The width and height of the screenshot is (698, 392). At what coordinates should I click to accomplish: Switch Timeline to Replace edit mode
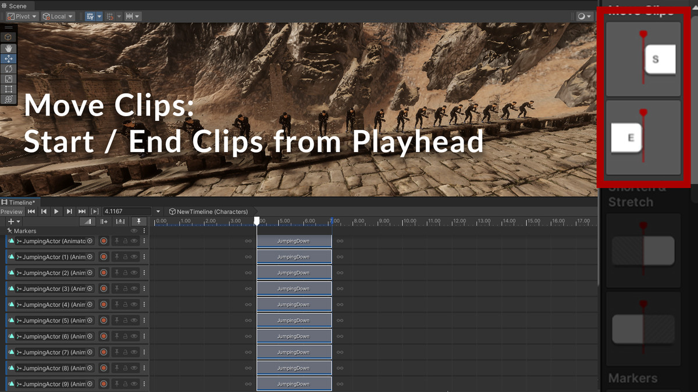pos(120,221)
